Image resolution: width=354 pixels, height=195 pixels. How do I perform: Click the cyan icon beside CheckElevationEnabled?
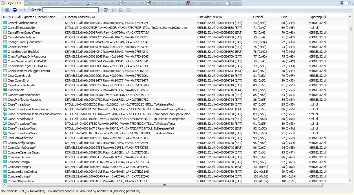click(5, 52)
